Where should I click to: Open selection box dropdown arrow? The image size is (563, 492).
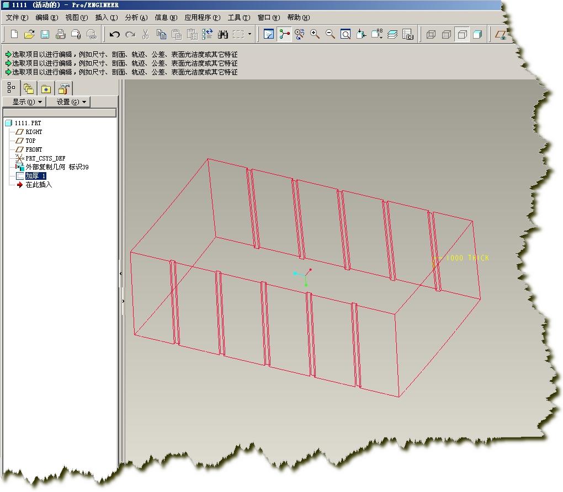249,34
